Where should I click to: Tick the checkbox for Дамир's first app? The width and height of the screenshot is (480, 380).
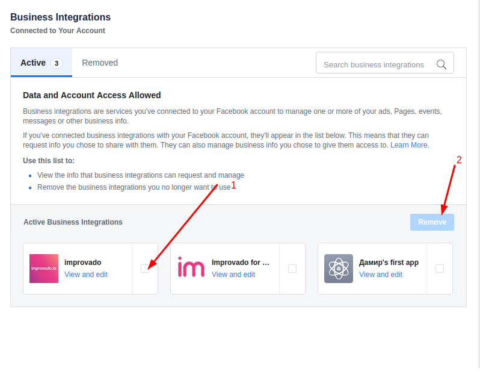click(440, 269)
